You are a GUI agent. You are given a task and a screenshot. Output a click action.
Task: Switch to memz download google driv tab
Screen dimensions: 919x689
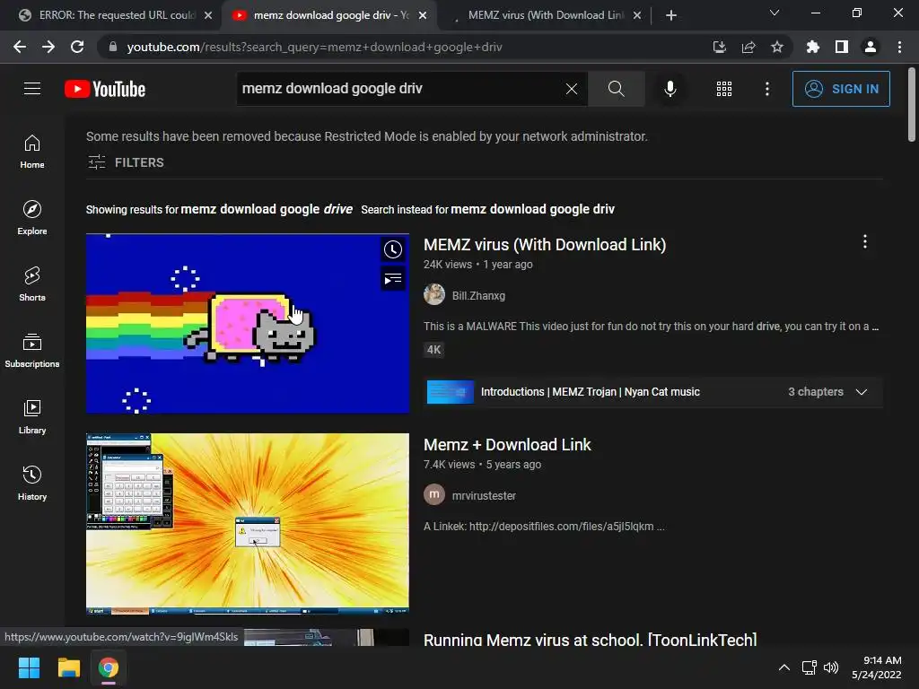point(328,15)
